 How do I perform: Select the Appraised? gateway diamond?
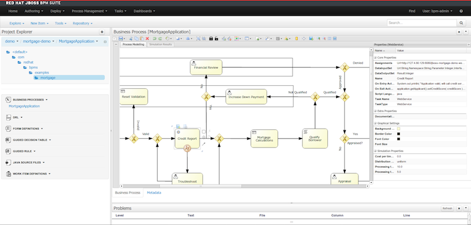tap(344, 139)
